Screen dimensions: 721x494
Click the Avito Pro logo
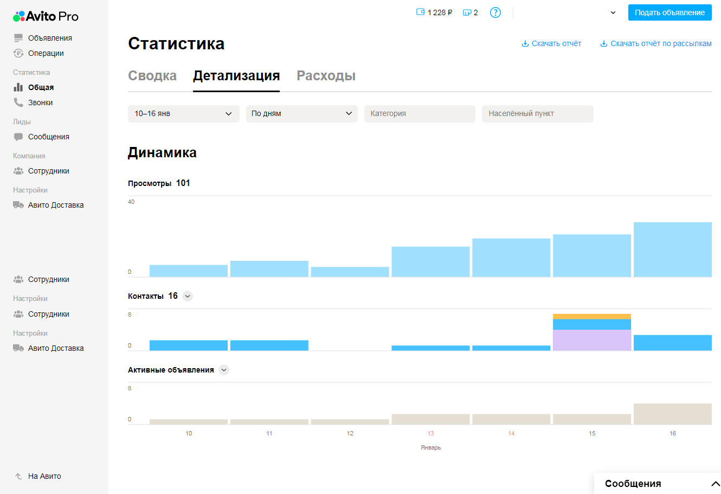46,16
